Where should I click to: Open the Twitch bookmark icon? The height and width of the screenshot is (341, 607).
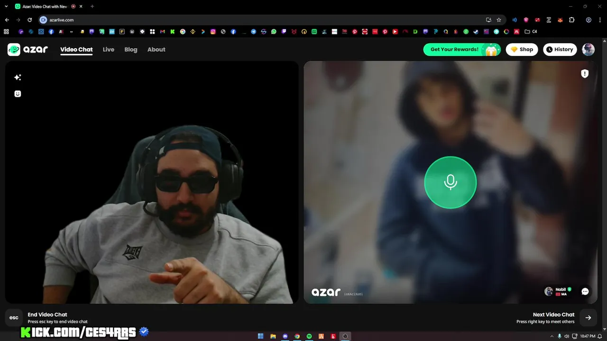pyautogui.click(x=284, y=32)
